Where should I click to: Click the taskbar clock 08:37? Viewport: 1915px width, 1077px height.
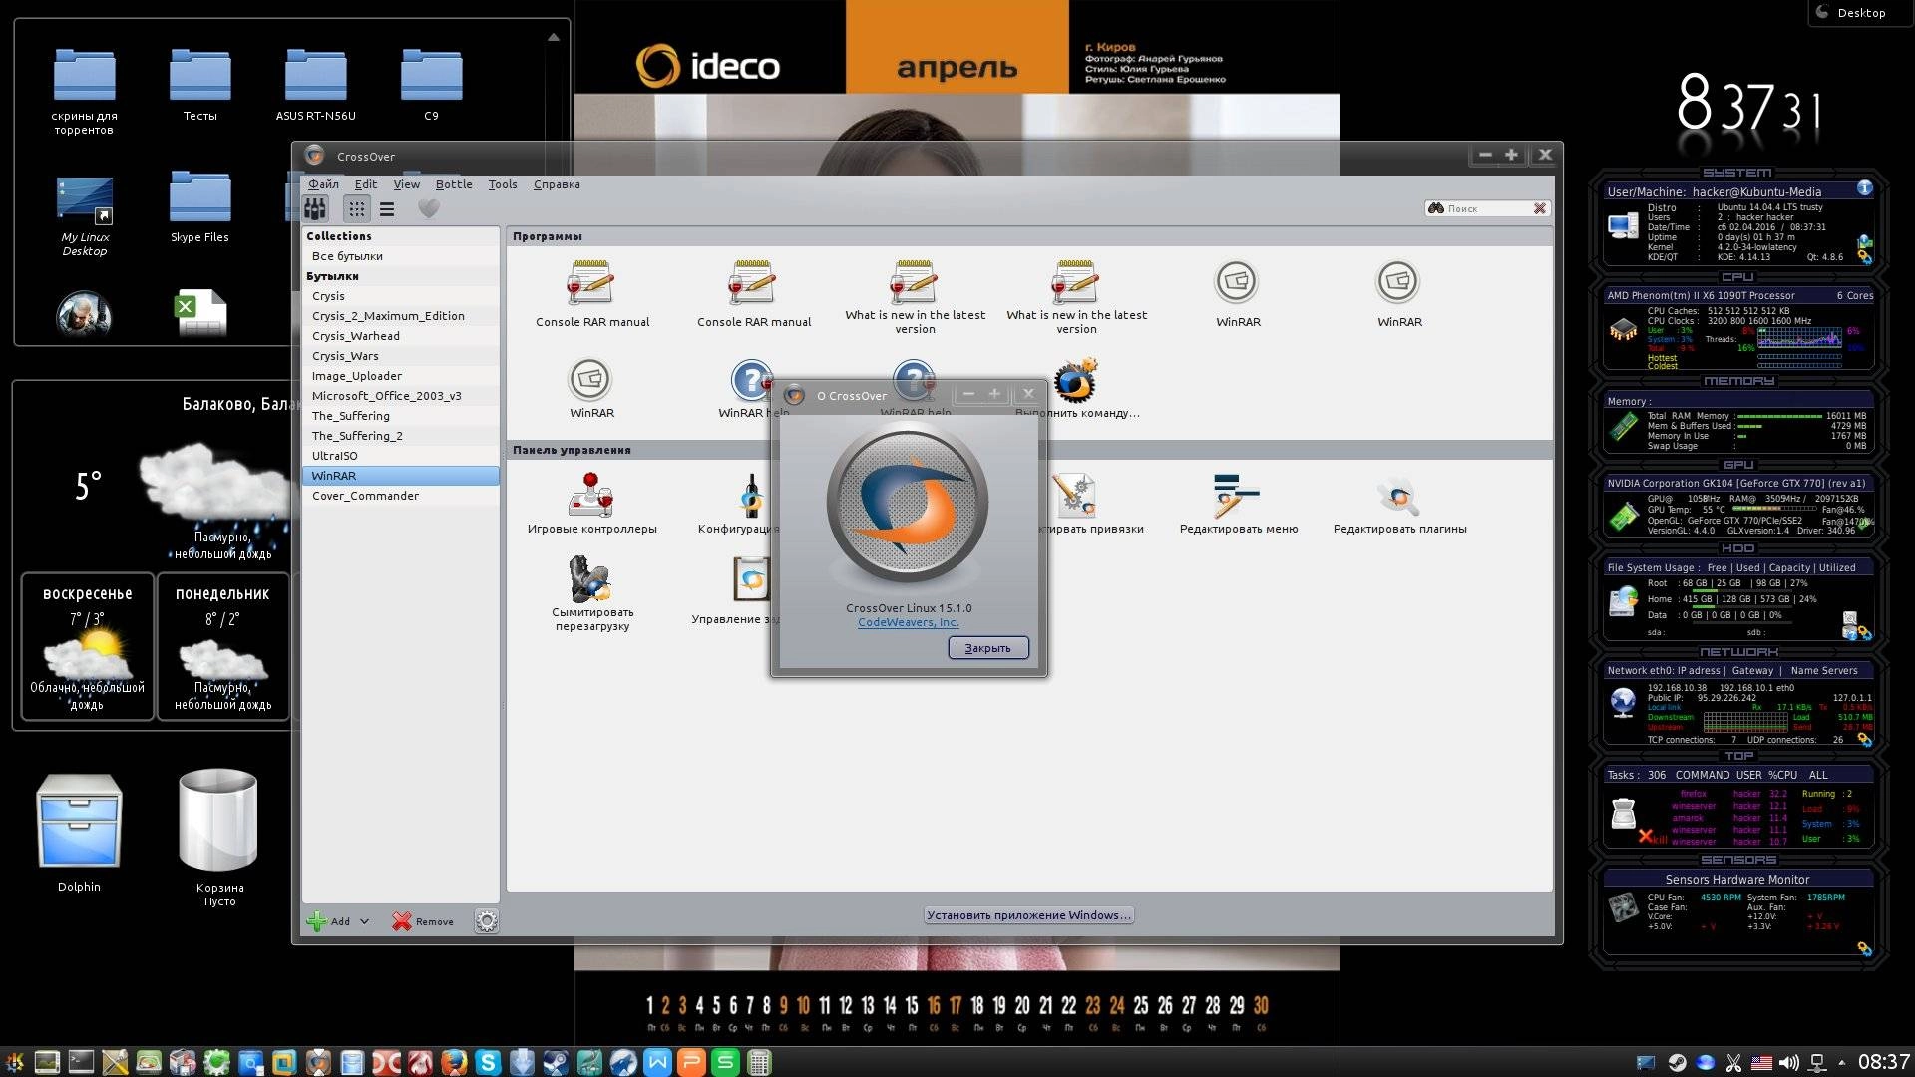[x=1883, y=1062]
